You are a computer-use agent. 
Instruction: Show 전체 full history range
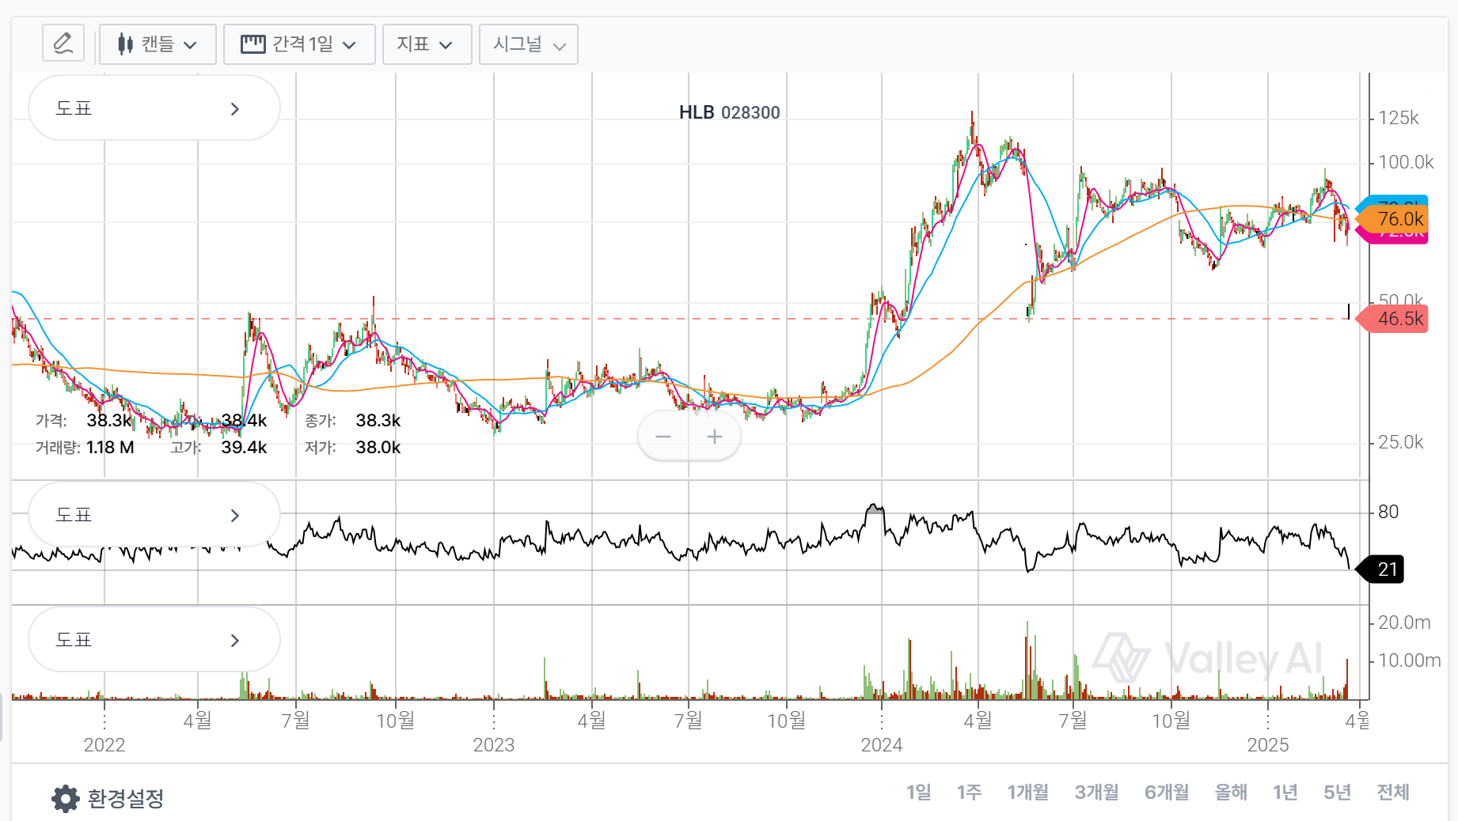(x=1392, y=792)
